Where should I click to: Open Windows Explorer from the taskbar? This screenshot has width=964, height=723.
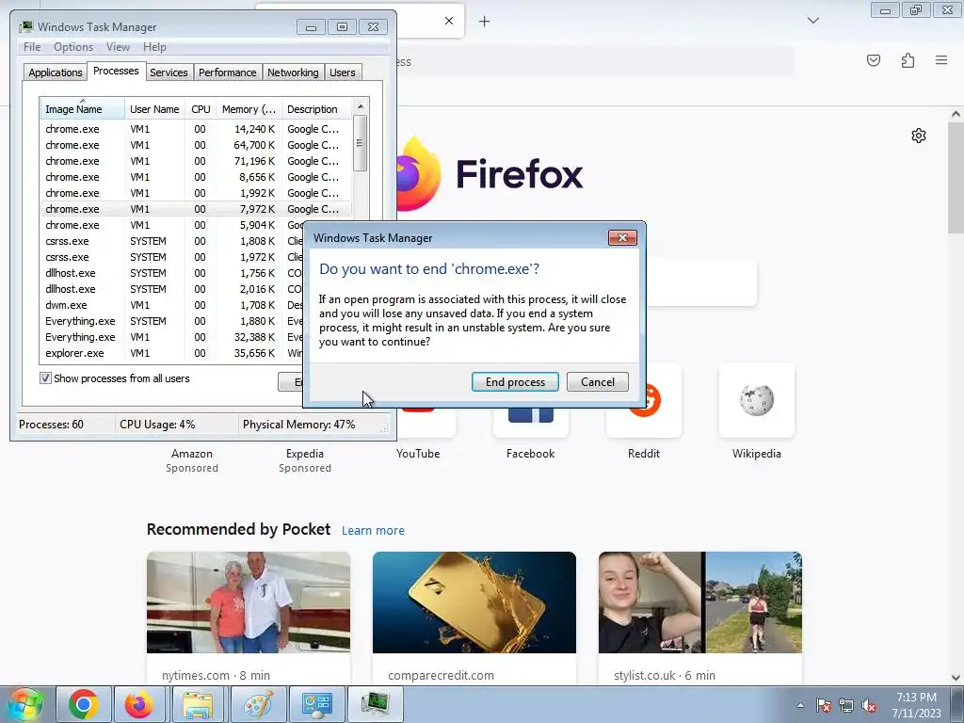click(x=198, y=704)
